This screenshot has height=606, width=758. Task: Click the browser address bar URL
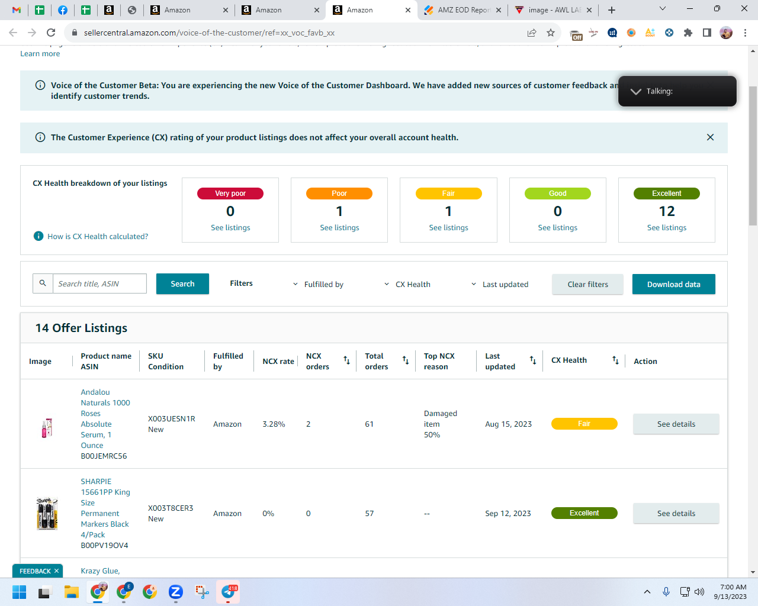point(209,33)
